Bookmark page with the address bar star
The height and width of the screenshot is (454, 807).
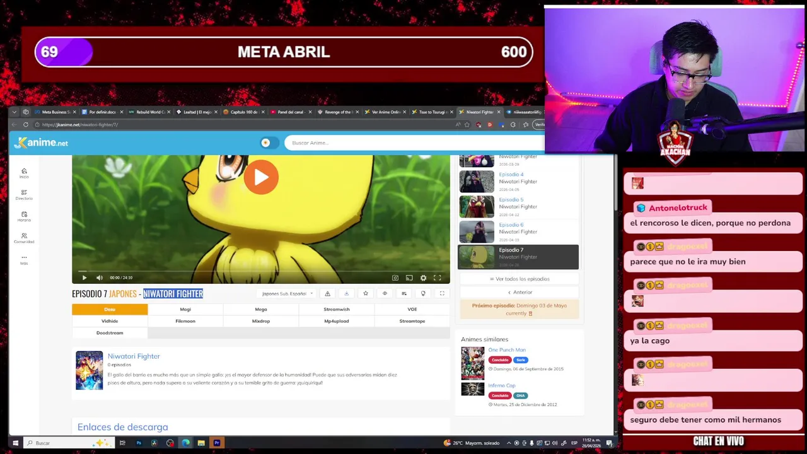(467, 125)
